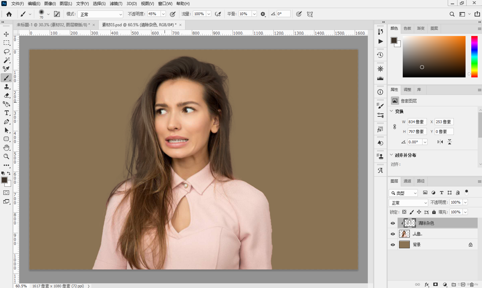The width and height of the screenshot is (482, 288).
Task: Open the brush mode 正常 dropdown
Action: [x=100, y=14]
